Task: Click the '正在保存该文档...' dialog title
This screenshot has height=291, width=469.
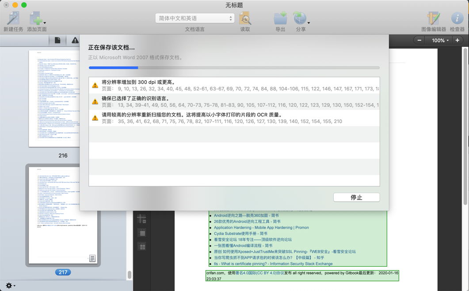Action: click(x=111, y=48)
